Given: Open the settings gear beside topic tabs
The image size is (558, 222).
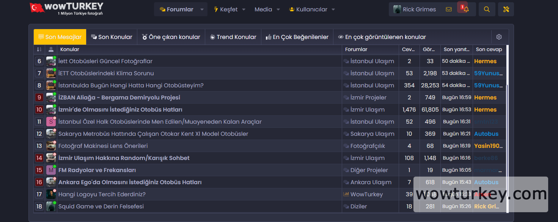Looking at the screenshot, I should pos(499,37).
